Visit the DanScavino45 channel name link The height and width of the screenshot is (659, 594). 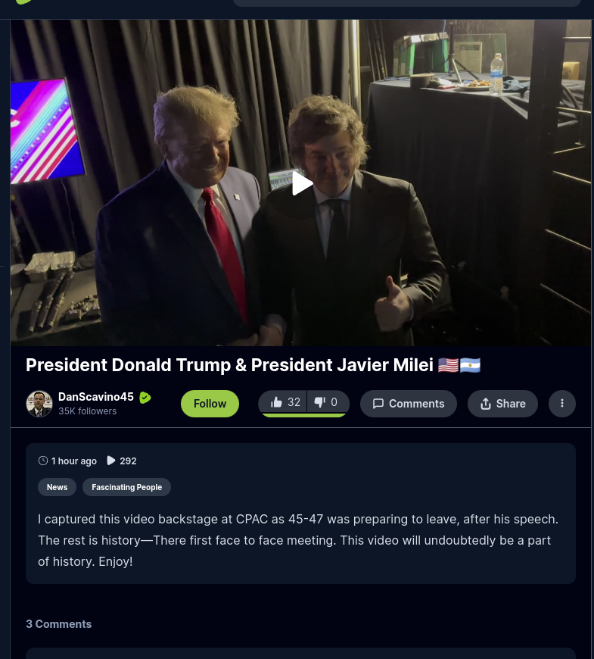pyautogui.click(x=95, y=397)
